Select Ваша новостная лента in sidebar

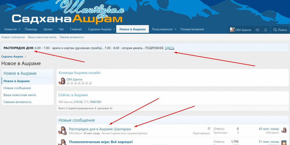point(20,95)
